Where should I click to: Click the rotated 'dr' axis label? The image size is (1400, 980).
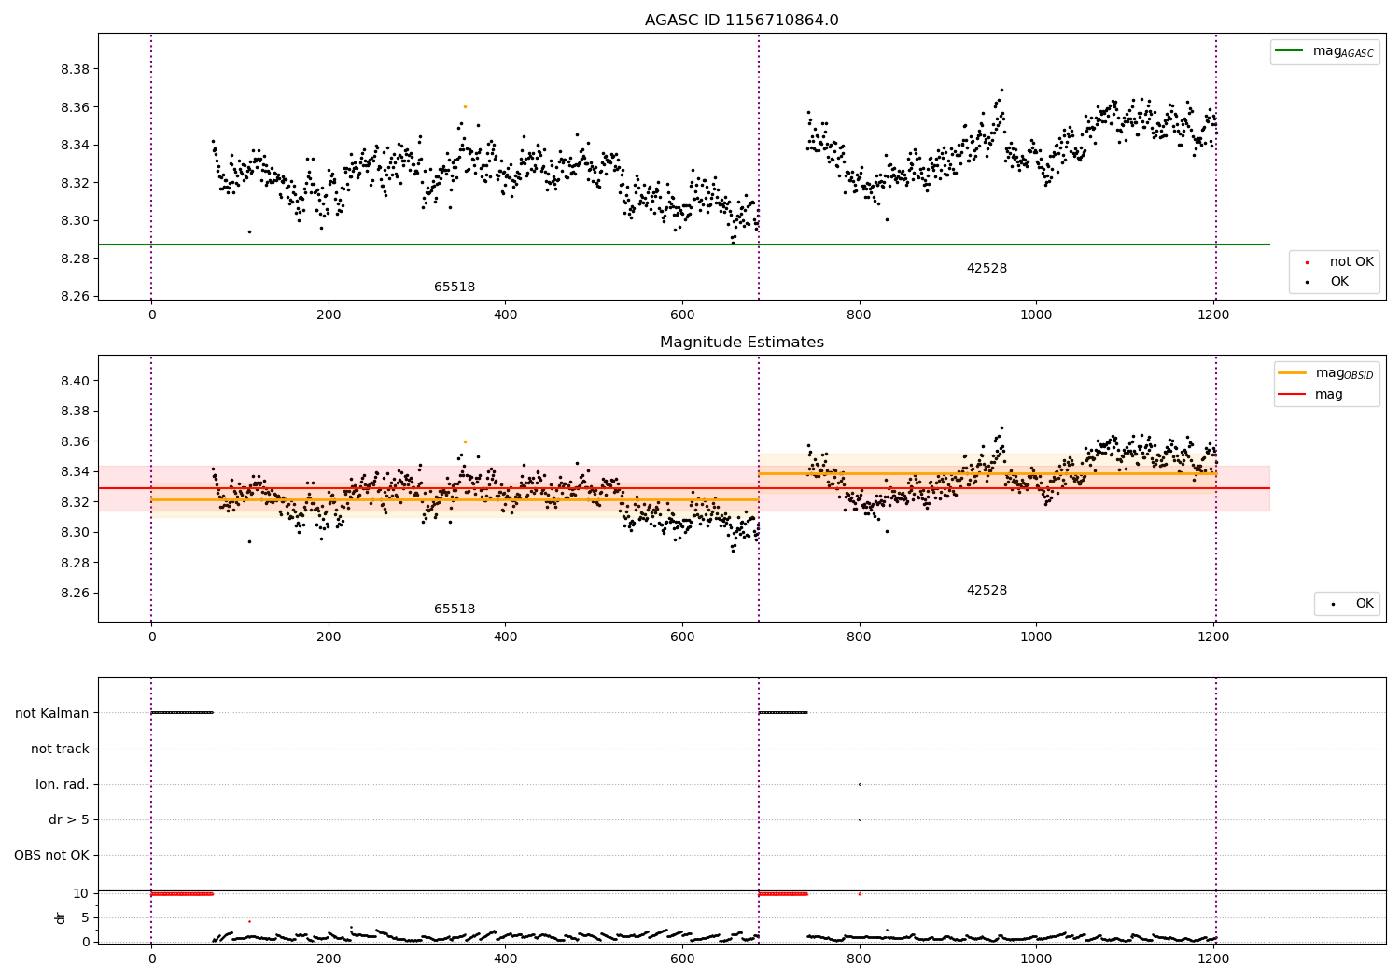click(x=61, y=917)
